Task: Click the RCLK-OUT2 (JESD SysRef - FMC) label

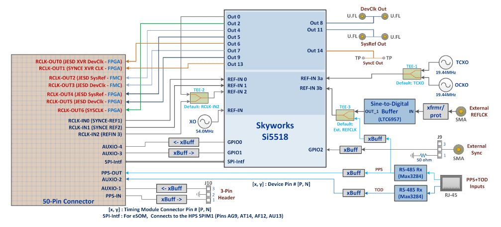Action: tap(86, 78)
